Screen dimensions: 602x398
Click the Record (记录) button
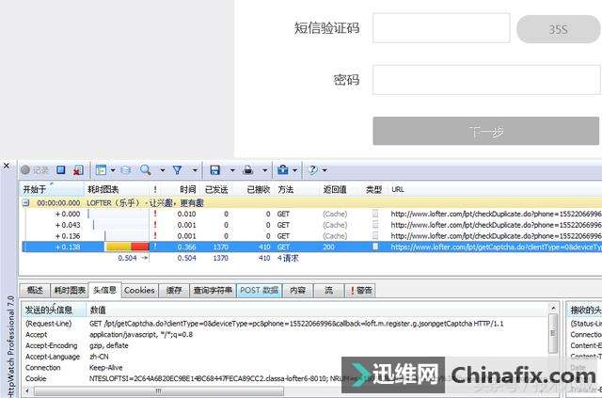click(35, 169)
